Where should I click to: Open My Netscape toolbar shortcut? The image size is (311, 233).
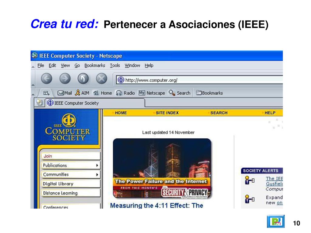[x=152, y=93]
